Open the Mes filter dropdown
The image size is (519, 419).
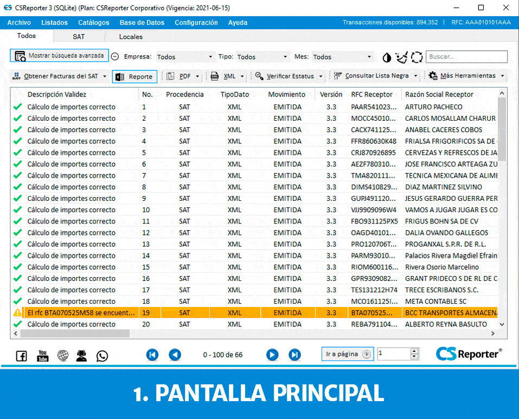(x=343, y=57)
